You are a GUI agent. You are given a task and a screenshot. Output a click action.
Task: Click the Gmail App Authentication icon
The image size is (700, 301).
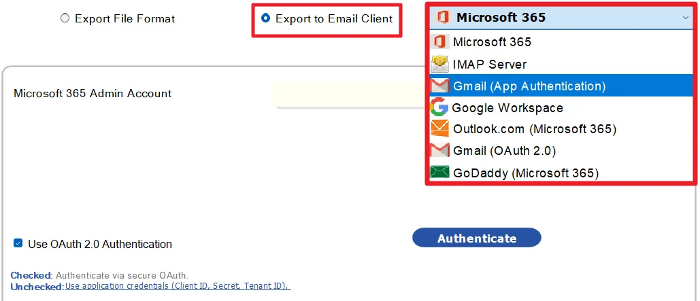[x=439, y=86]
